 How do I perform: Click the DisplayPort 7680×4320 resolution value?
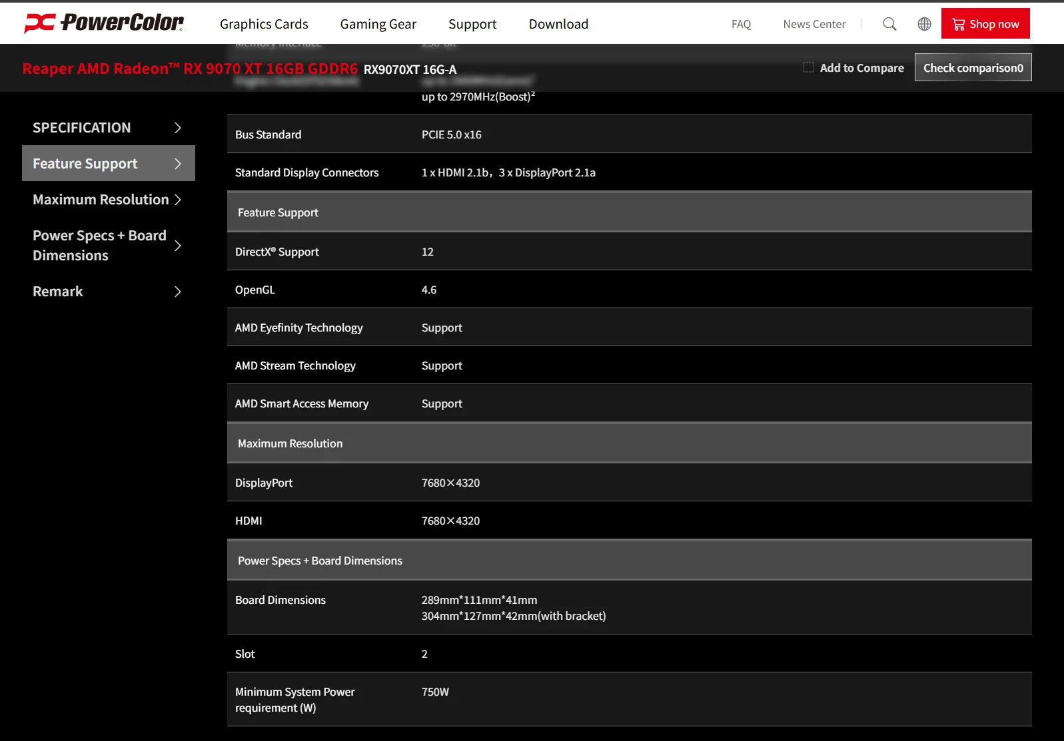pos(450,483)
